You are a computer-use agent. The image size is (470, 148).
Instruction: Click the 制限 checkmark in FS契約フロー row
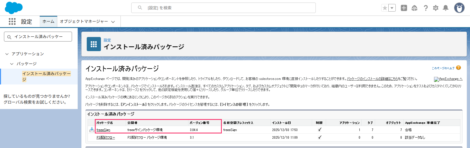coord(320,137)
